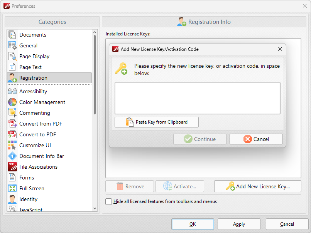
Task: Open Document Info Bar settings
Action: pyautogui.click(x=49, y=156)
